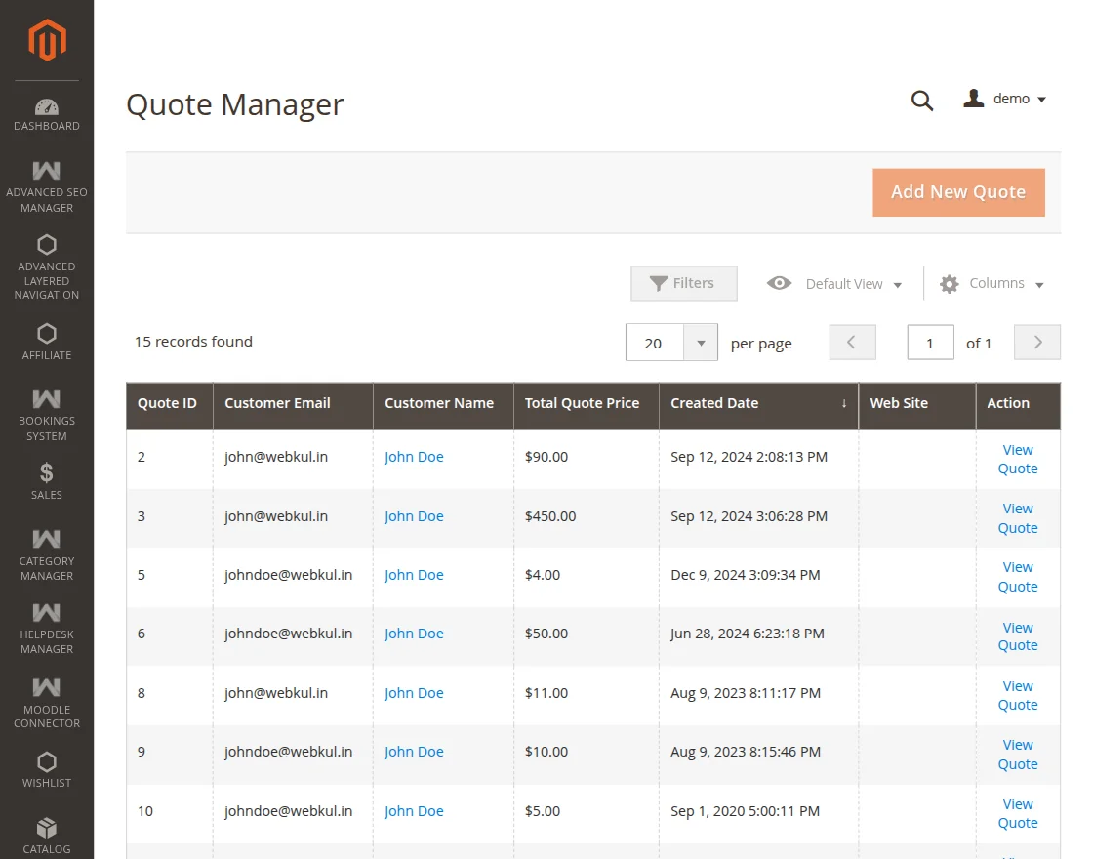Open the Catalog sidebar menu
This screenshot has height=859, width=1093.
47,836
